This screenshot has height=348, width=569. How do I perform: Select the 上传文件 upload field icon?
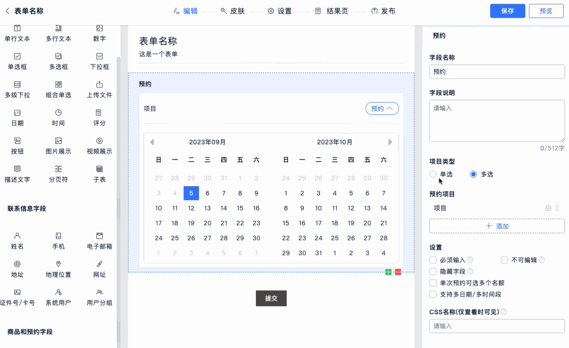[x=99, y=85]
